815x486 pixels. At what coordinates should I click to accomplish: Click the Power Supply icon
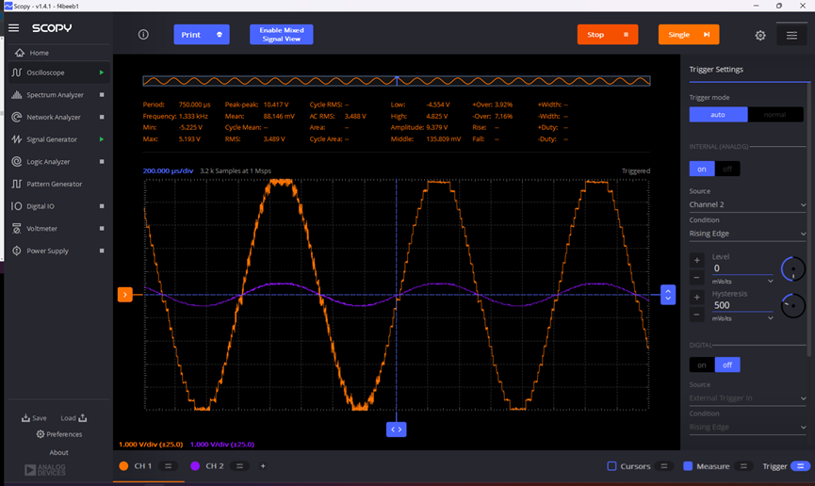pos(17,251)
